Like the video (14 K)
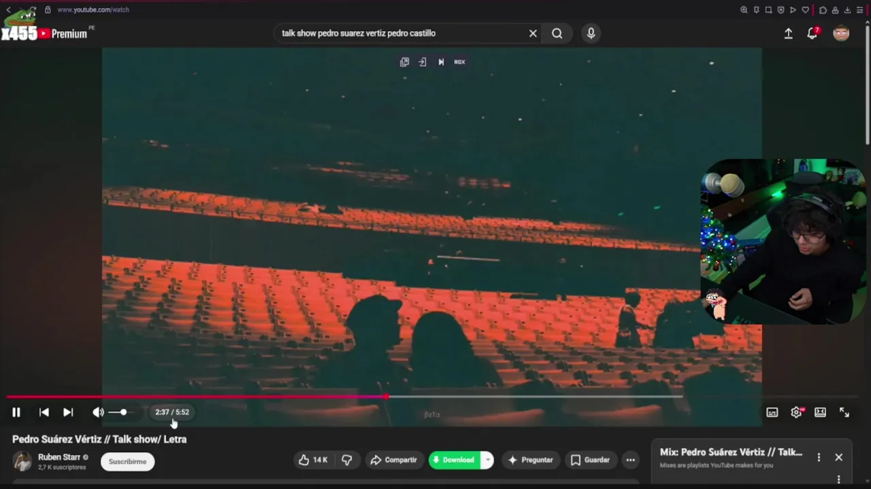The image size is (871, 489). click(313, 460)
